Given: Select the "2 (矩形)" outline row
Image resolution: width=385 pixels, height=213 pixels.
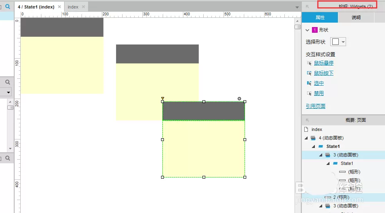Looking at the screenshot, I should click(343, 197).
